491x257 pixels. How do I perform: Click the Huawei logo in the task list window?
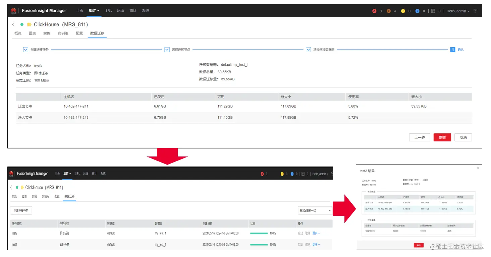[x=11, y=174]
